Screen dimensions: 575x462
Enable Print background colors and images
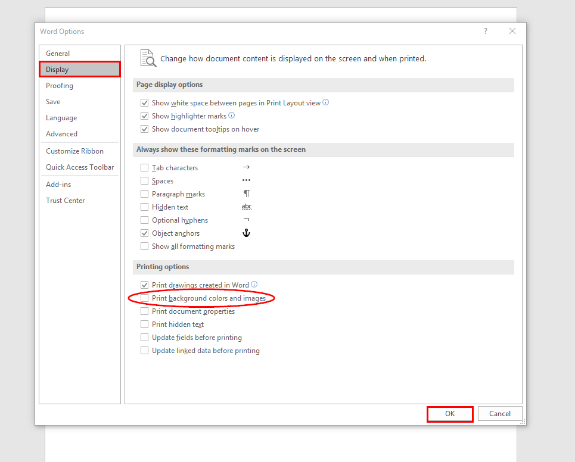(x=144, y=298)
